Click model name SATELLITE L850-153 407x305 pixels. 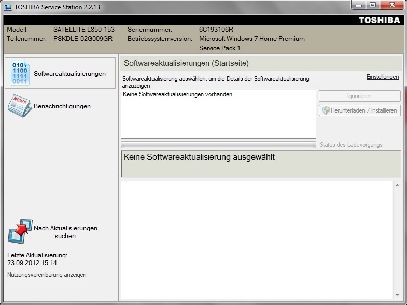click(84, 30)
